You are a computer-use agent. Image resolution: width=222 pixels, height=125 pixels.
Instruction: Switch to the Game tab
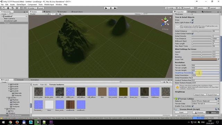point(47,12)
